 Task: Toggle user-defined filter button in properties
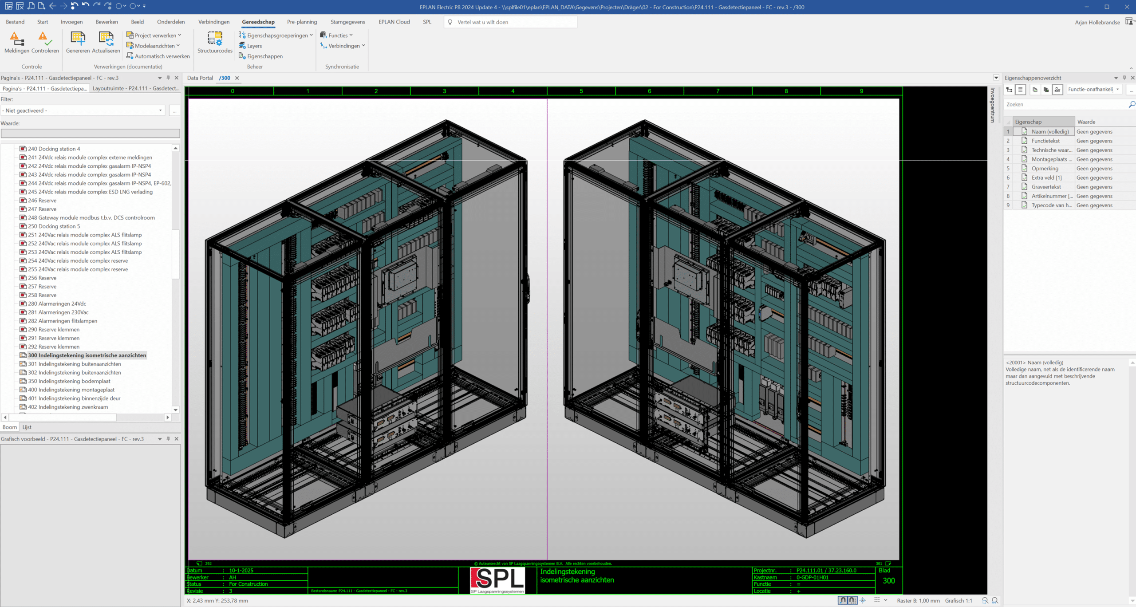coord(1057,90)
